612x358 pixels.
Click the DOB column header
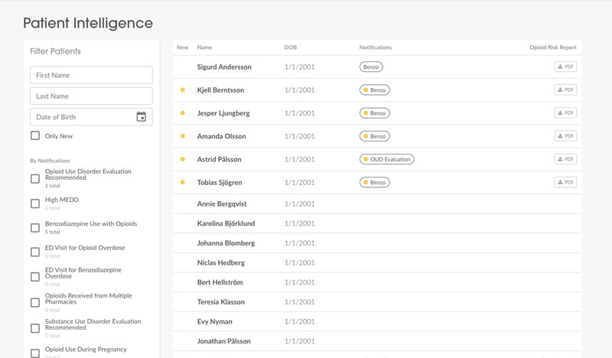tap(291, 47)
